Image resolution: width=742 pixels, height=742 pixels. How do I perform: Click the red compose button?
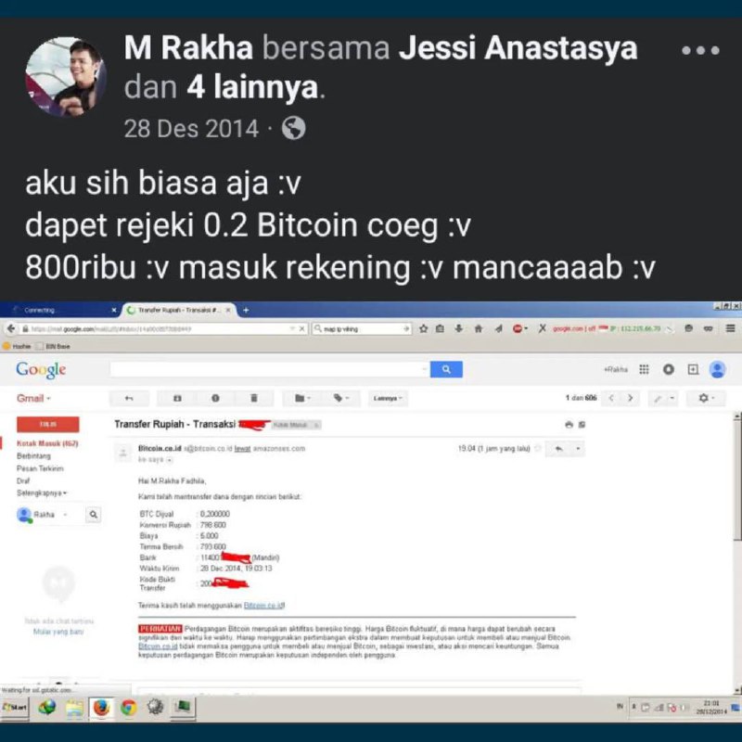(48, 425)
